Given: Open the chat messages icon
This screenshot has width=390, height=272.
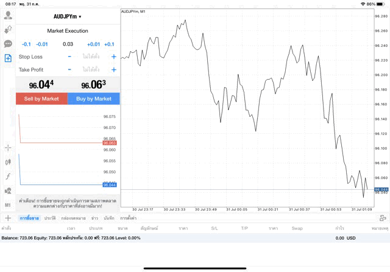Looking at the screenshot, I should click(8, 44).
